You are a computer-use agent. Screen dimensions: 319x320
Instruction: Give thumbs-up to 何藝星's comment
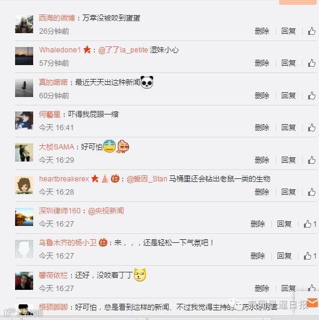311,128
